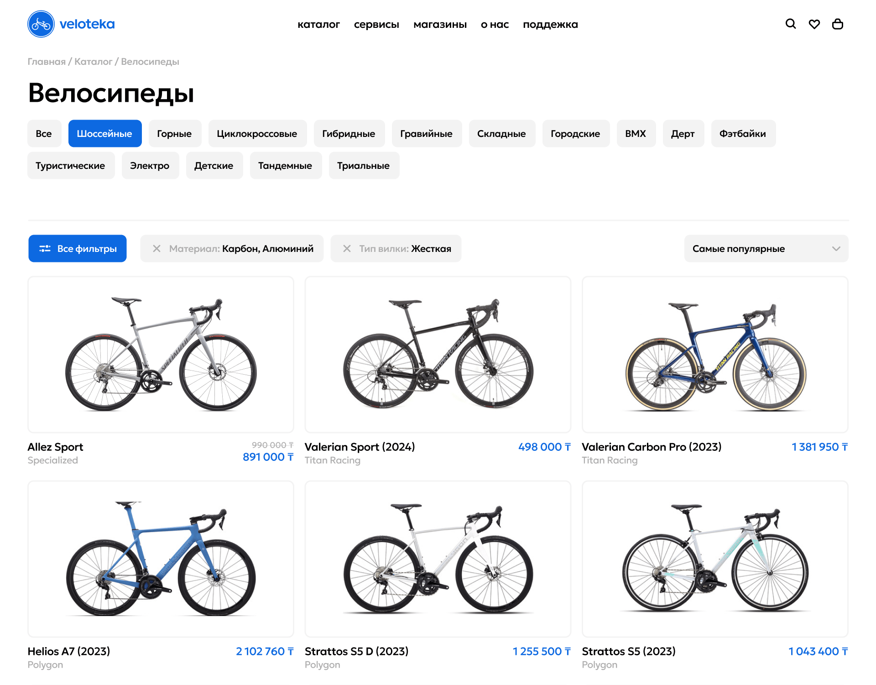The image size is (876, 685).
Task: Click the veloteka bicycle logo
Action: pos(71,24)
